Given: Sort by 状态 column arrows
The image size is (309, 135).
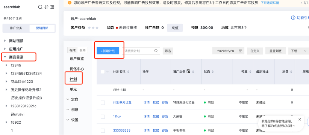Looking at the screenshot, I should (212, 72).
